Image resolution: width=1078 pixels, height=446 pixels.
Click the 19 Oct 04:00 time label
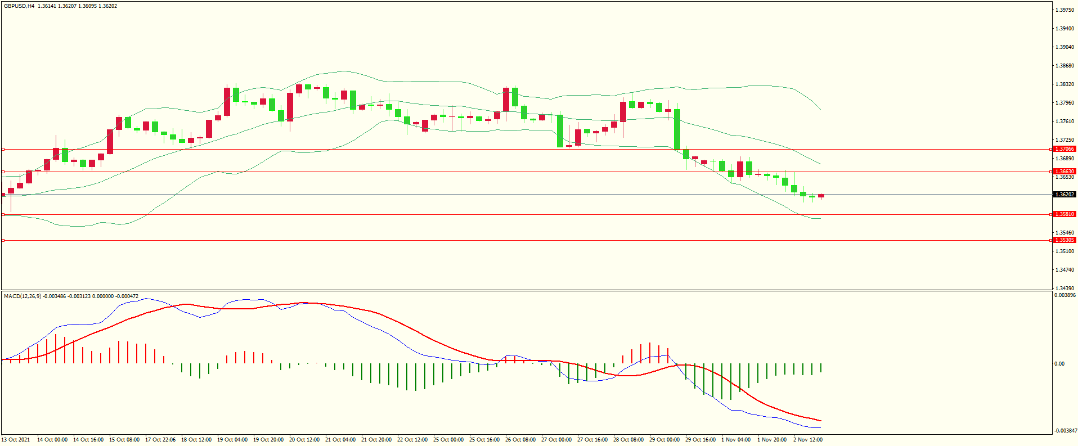(232, 440)
